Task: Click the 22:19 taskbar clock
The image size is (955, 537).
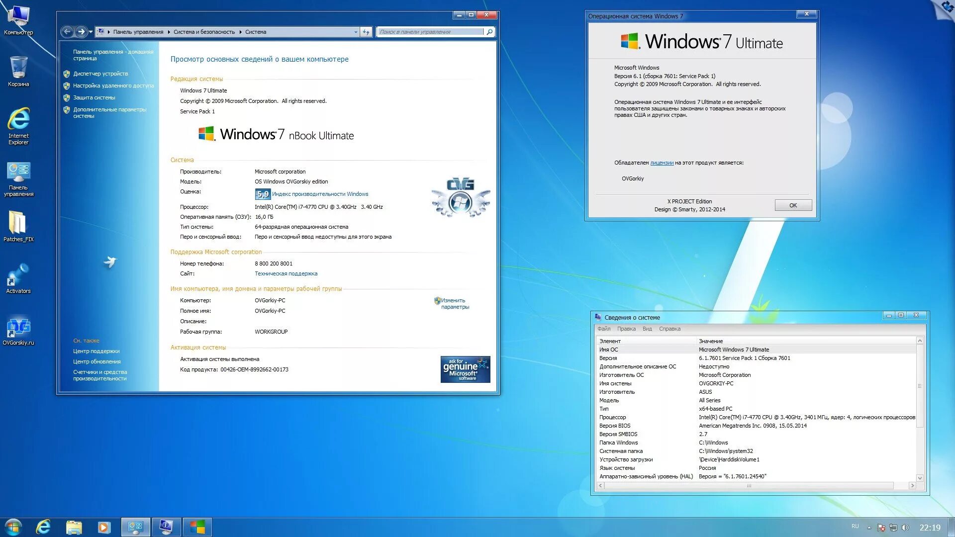Action: click(930, 528)
